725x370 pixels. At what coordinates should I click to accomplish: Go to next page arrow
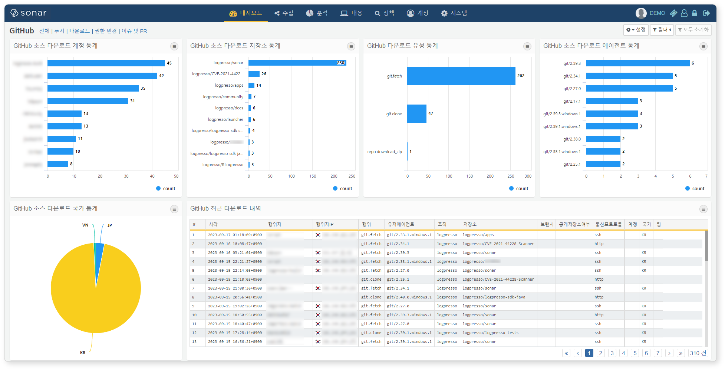click(669, 353)
